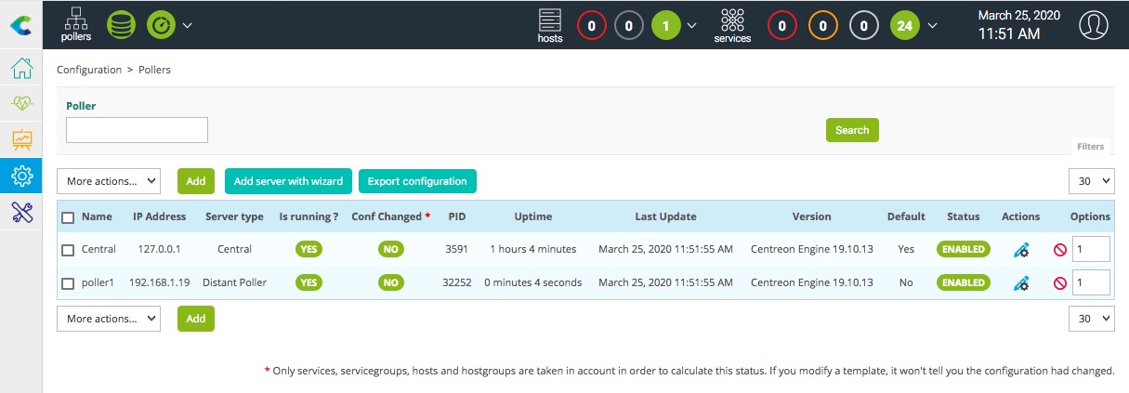Open the user profile icon

tap(1094, 25)
